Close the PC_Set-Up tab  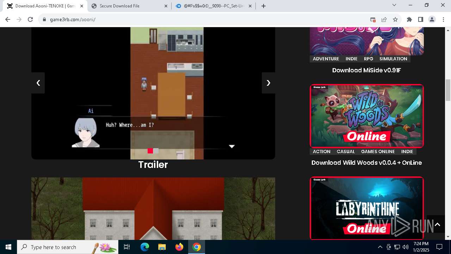[251, 6]
